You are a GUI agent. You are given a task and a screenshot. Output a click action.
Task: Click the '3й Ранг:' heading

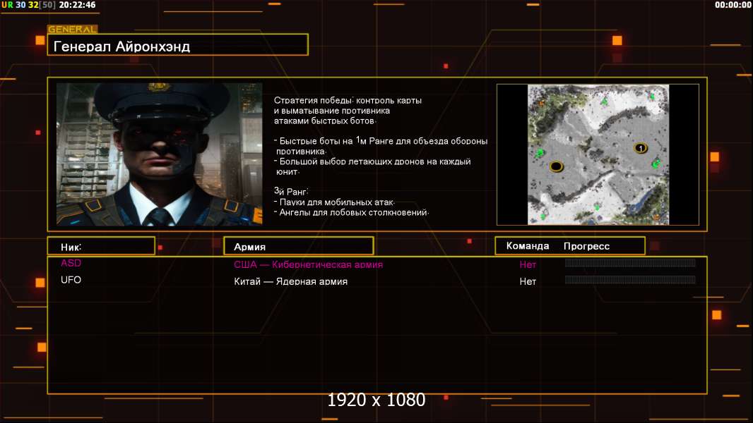coord(291,190)
